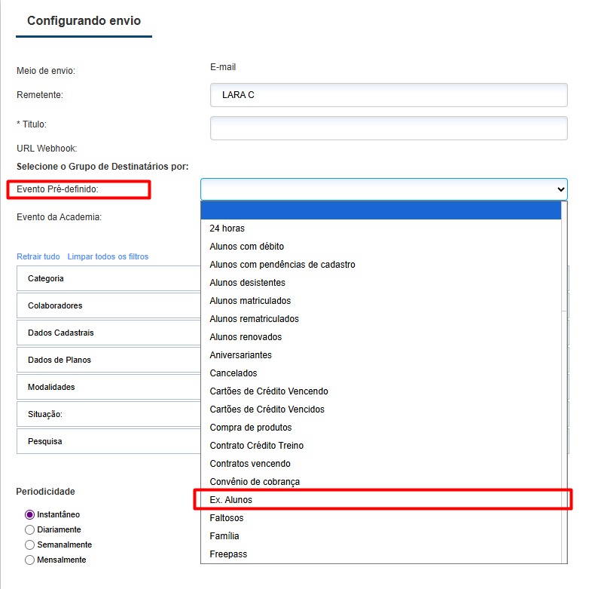
Task: Select Cancelados in the dropdown list
Action: pyautogui.click(x=233, y=373)
